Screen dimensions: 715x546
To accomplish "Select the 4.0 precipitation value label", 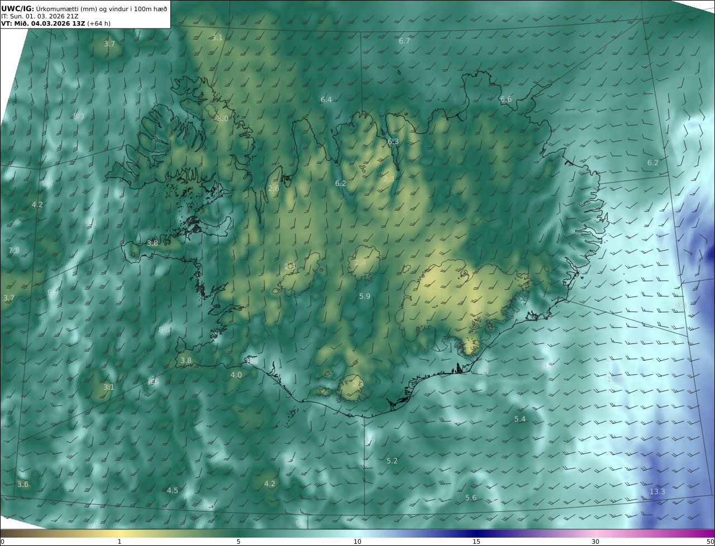I will [x=236, y=375].
